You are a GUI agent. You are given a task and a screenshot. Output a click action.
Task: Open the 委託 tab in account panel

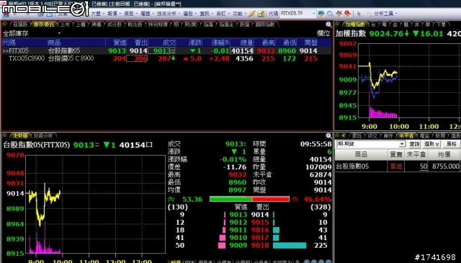click(357, 135)
